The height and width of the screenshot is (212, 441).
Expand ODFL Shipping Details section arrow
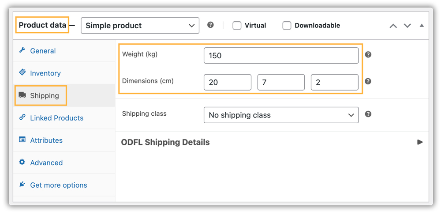(420, 142)
